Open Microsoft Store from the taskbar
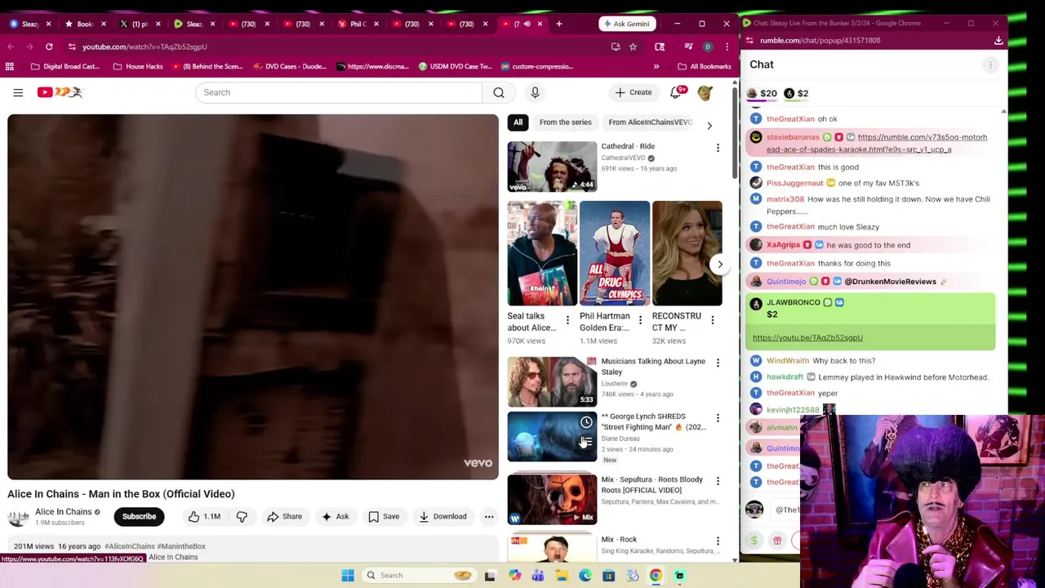The image size is (1045, 588). pyautogui.click(x=608, y=575)
